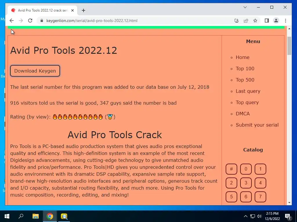Click the page vertical scrollbar thumb
The image size is (297, 222).
[289, 46]
